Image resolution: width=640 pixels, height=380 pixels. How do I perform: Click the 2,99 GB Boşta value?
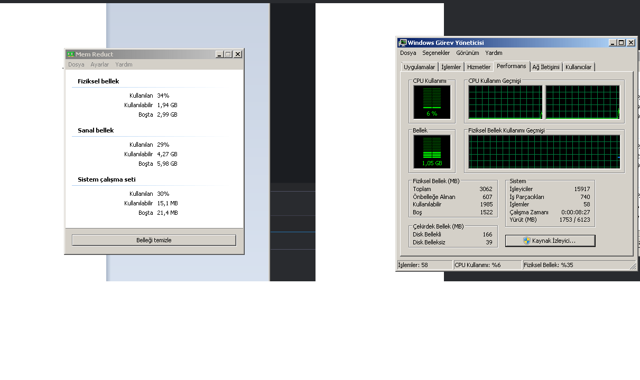pyautogui.click(x=167, y=115)
